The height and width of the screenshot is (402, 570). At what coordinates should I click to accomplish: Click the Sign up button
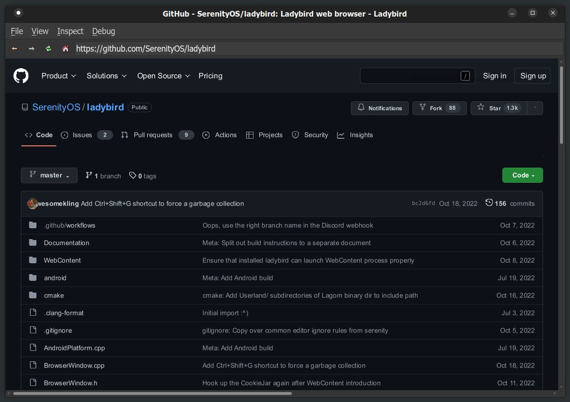click(x=533, y=76)
